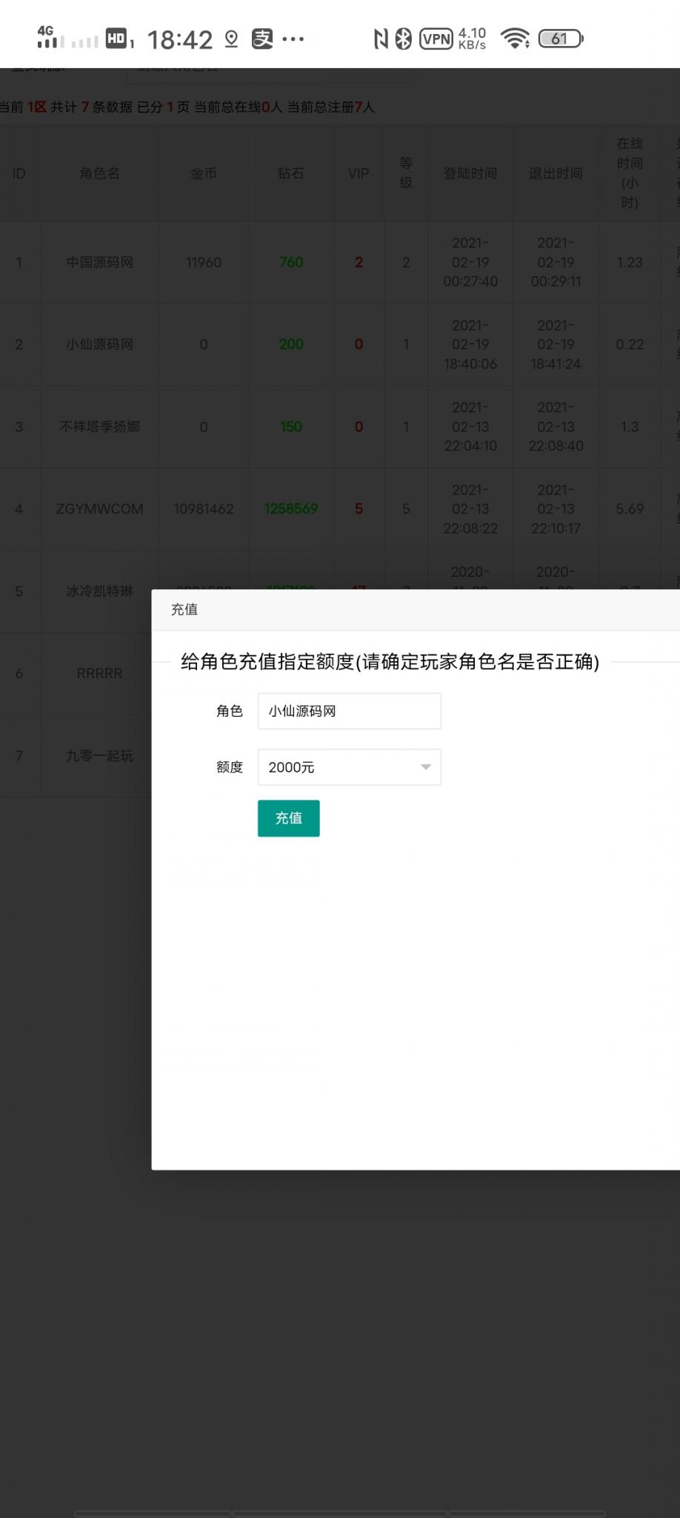Tap the NFC status icon
The height and width of the screenshot is (1518, 680).
[381, 39]
